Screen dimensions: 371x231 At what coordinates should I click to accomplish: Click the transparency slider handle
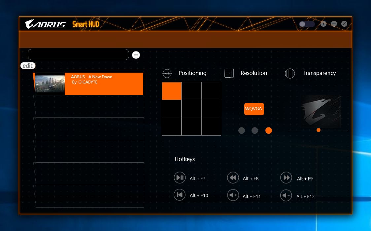(319, 130)
